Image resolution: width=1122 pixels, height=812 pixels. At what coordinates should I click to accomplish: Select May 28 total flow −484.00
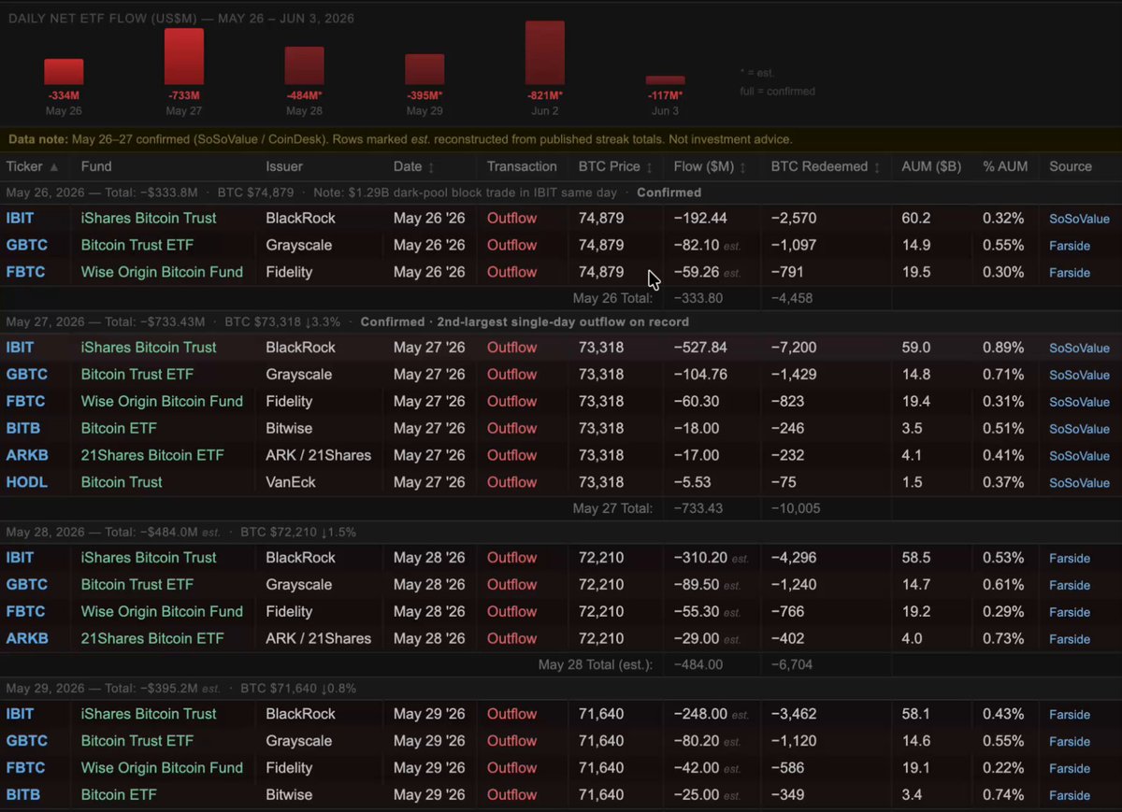(x=698, y=664)
